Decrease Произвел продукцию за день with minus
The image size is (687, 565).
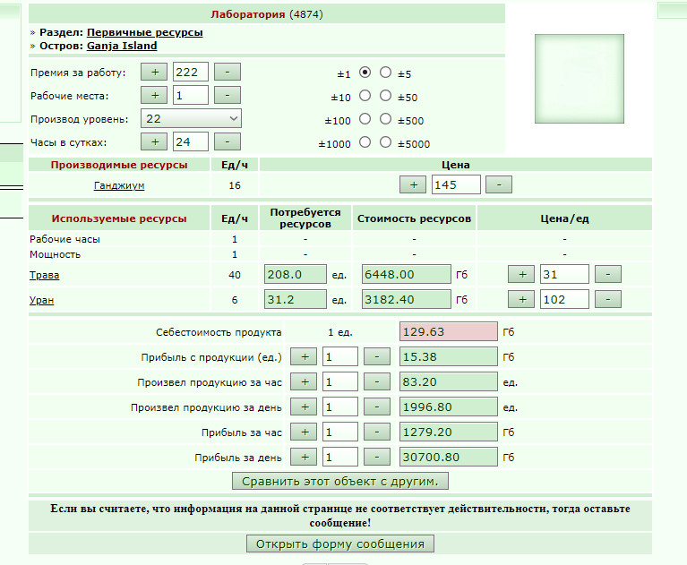click(377, 407)
